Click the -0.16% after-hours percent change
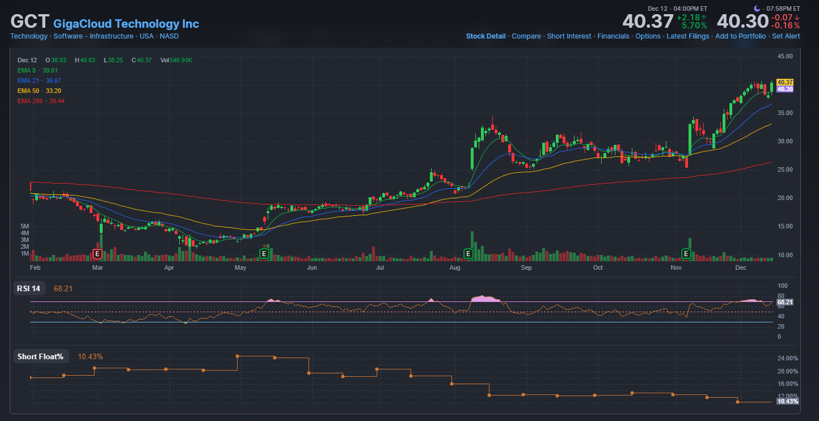 (786, 25)
